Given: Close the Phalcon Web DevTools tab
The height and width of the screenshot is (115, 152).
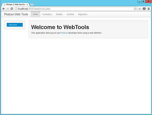Looking at the screenshot, I should tap(27, 5).
